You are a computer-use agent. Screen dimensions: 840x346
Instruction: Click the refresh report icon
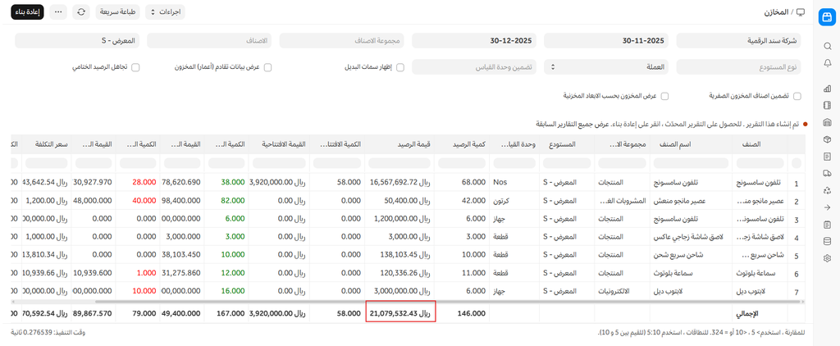click(x=80, y=12)
